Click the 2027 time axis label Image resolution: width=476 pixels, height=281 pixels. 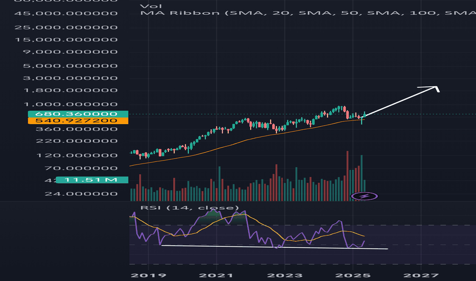tap(421, 275)
